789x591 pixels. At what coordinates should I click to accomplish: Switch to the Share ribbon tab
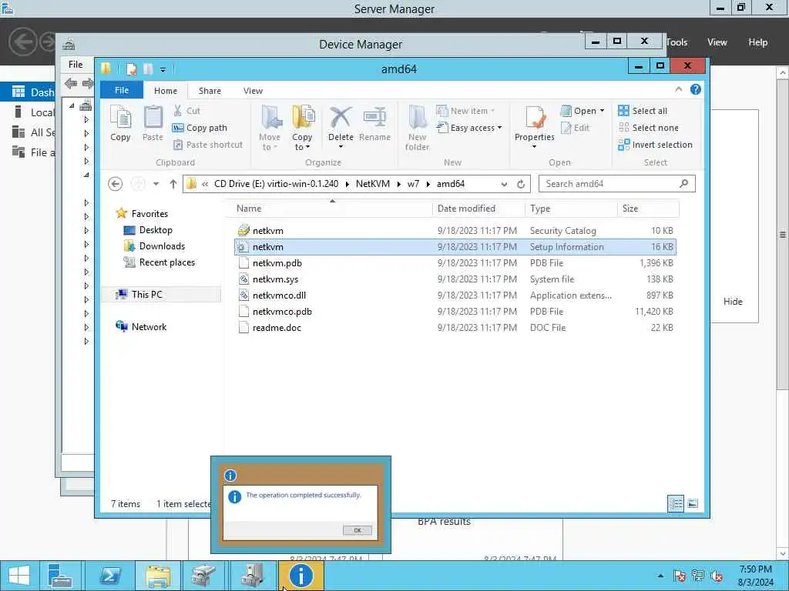point(210,91)
